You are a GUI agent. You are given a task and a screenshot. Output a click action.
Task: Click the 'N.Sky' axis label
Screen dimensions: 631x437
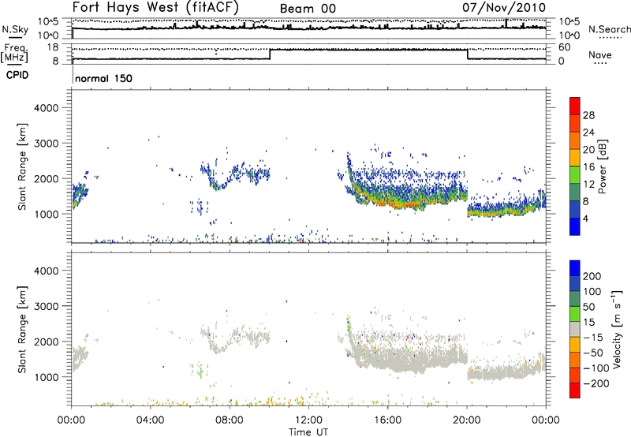tap(15, 29)
